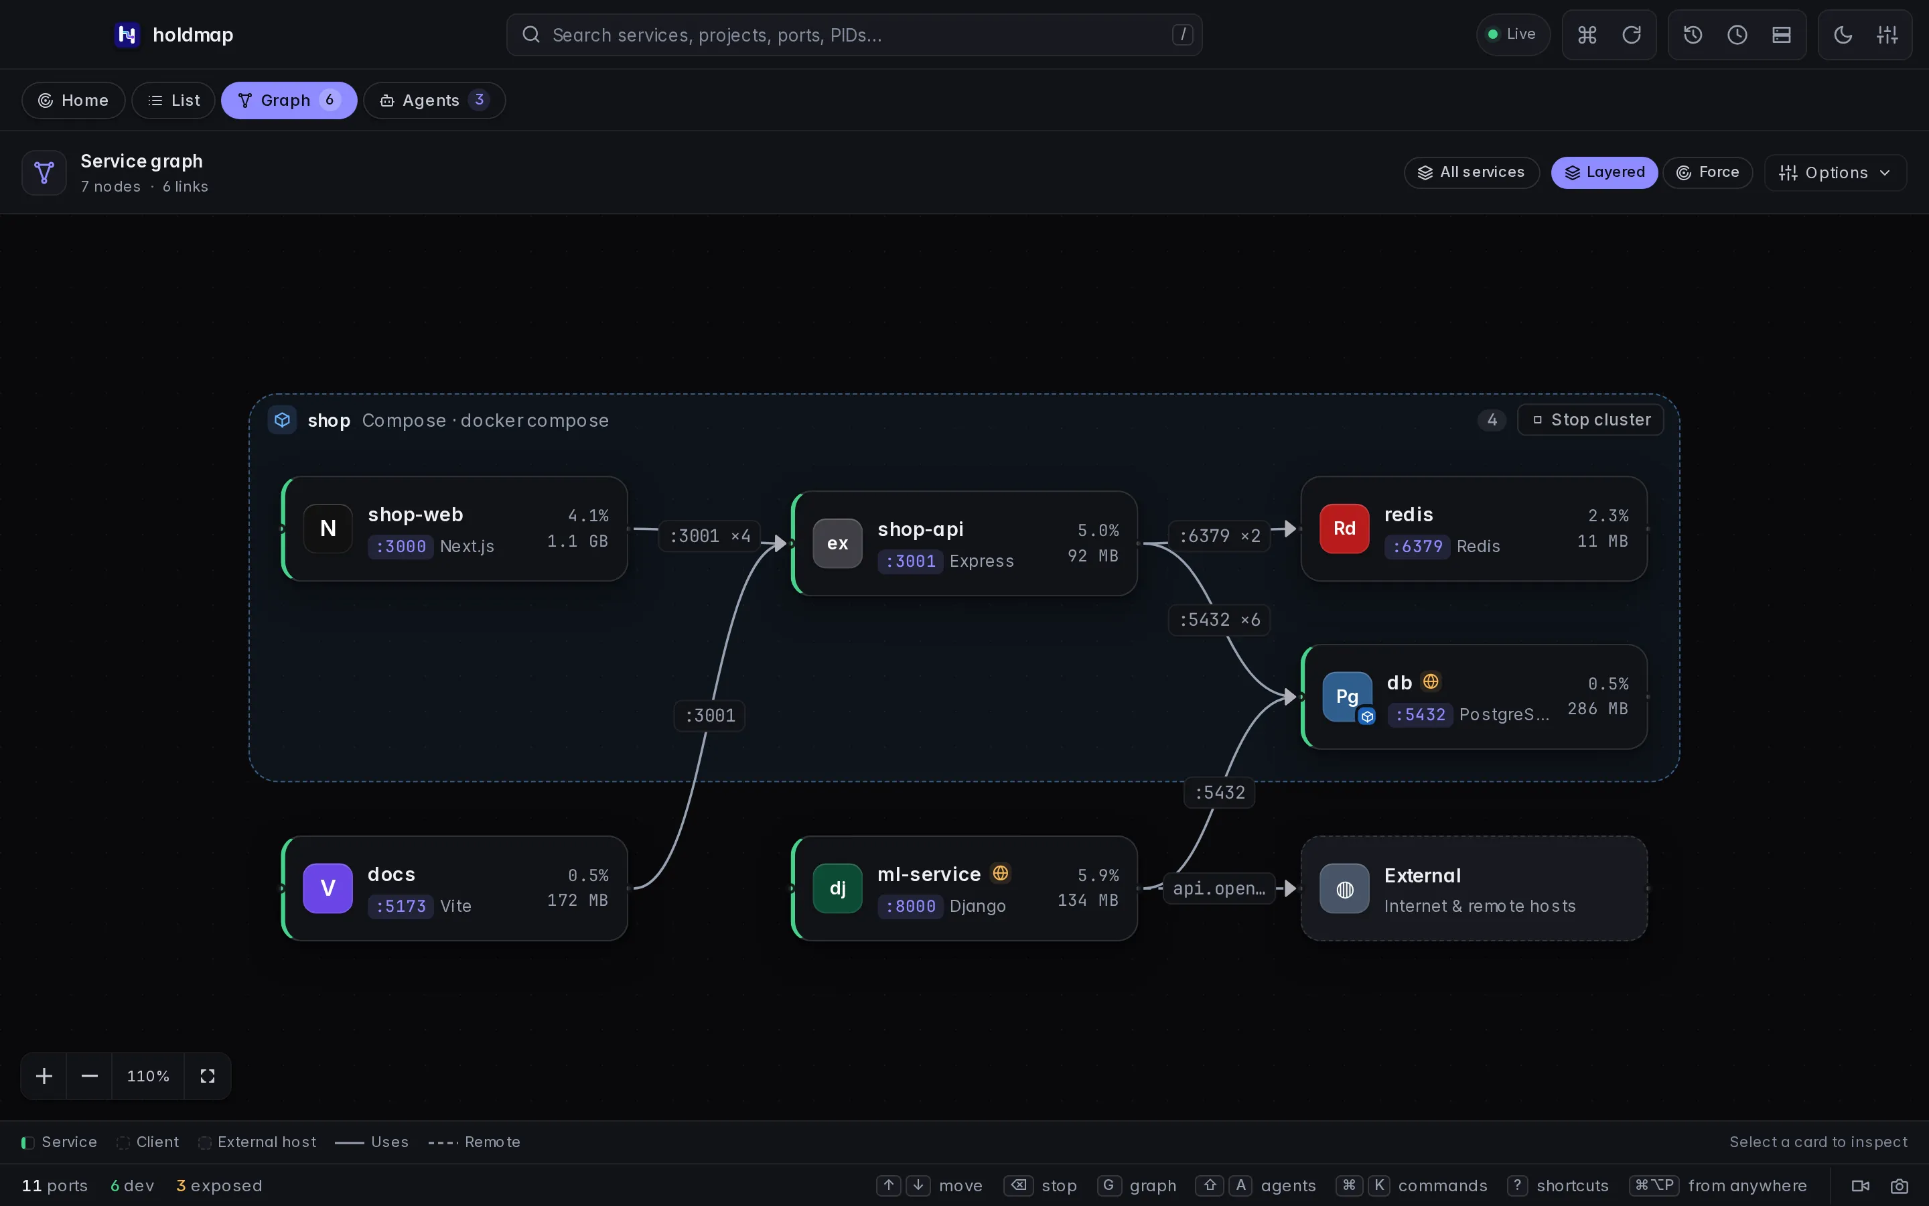This screenshot has width=1929, height=1206.
Task: Click the refresh icon in top toolbar
Action: pos(1631,34)
